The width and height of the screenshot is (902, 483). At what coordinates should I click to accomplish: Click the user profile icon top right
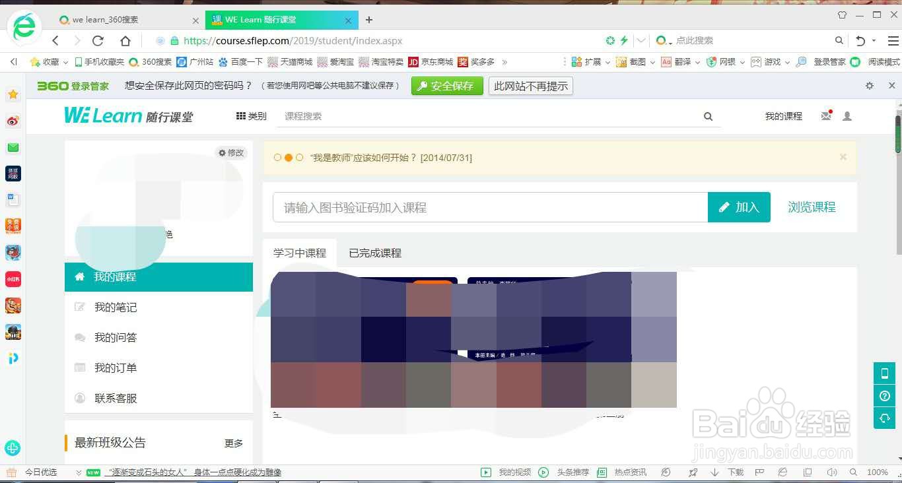(847, 116)
